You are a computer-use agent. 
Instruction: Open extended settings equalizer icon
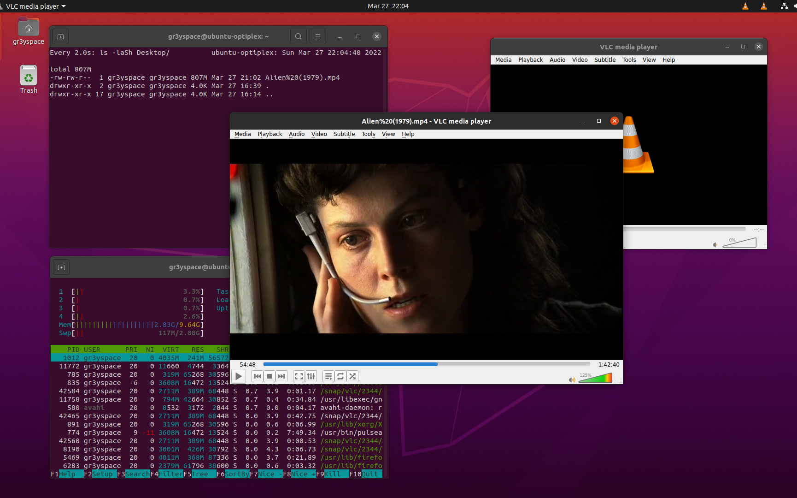(x=311, y=376)
